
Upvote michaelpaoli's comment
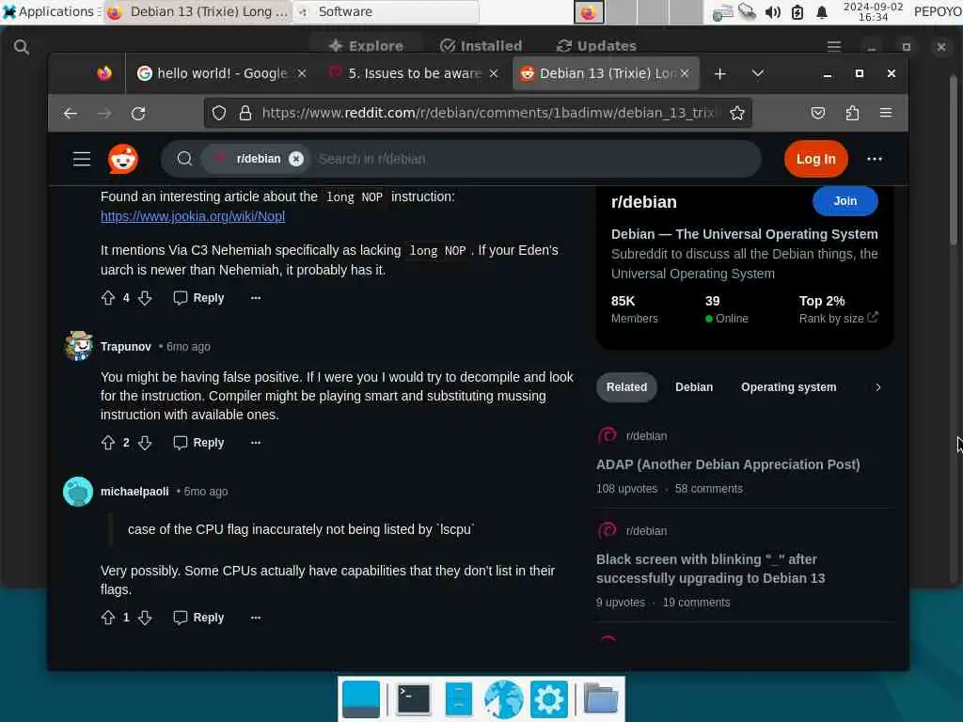[x=108, y=618]
